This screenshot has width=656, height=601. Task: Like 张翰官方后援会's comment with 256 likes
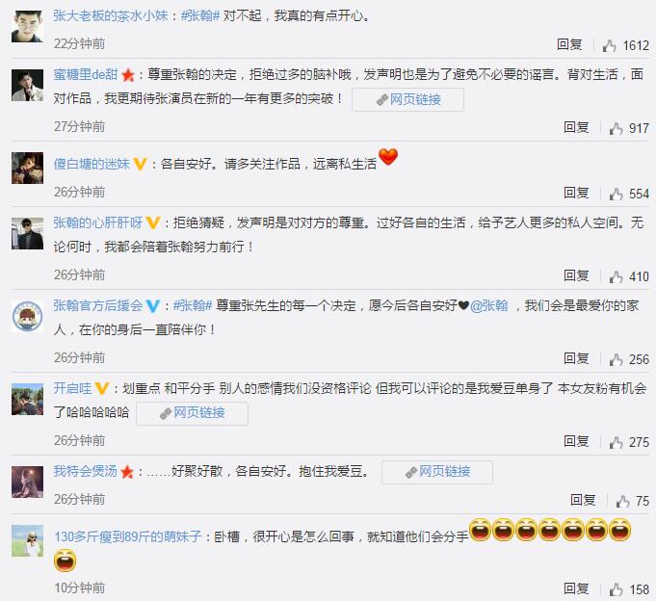tap(616, 359)
